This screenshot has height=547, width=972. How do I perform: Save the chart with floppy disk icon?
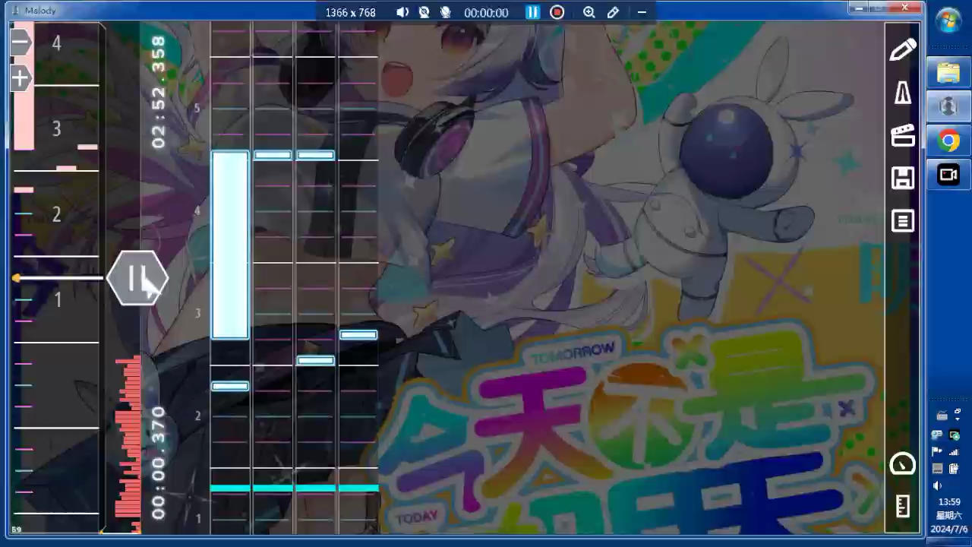pyautogui.click(x=903, y=179)
